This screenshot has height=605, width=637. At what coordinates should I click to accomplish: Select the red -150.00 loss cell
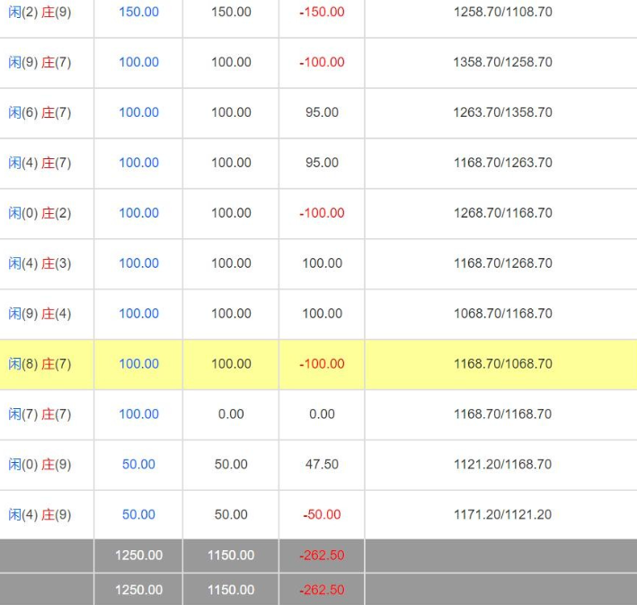point(322,13)
